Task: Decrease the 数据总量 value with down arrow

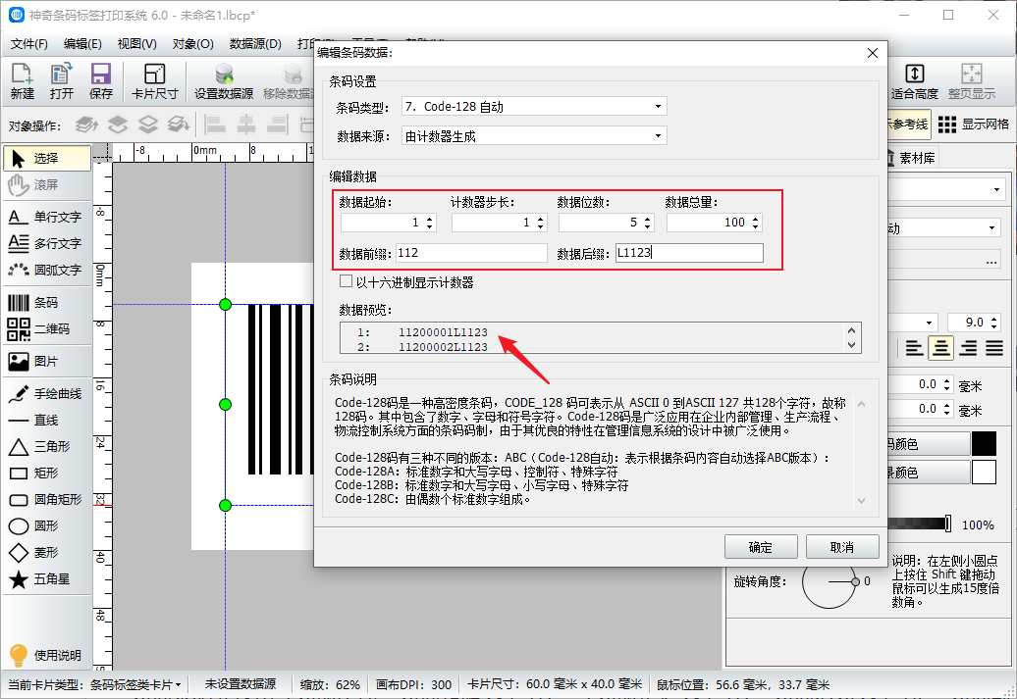Action: pyautogui.click(x=756, y=226)
